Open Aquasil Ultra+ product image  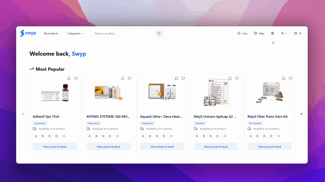(162, 93)
